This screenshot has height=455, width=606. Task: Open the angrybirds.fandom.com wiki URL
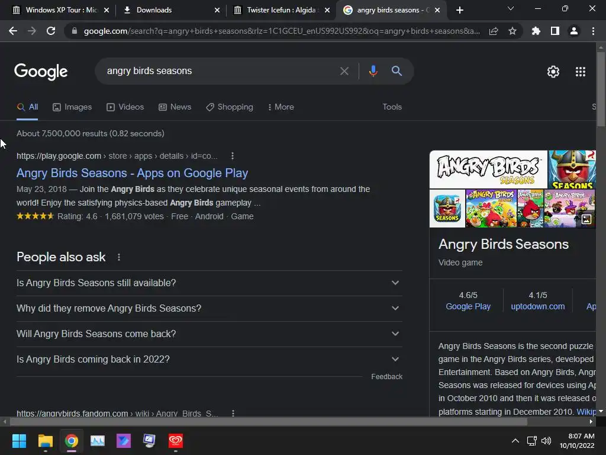[x=117, y=413]
